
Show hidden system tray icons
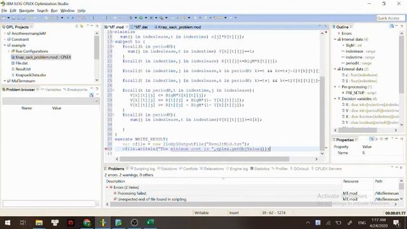(x=308, y=223)
